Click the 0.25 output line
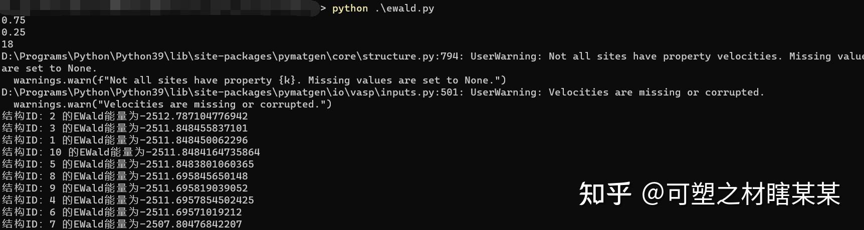Viewport: 864px width, 230px height. (14, 32)
